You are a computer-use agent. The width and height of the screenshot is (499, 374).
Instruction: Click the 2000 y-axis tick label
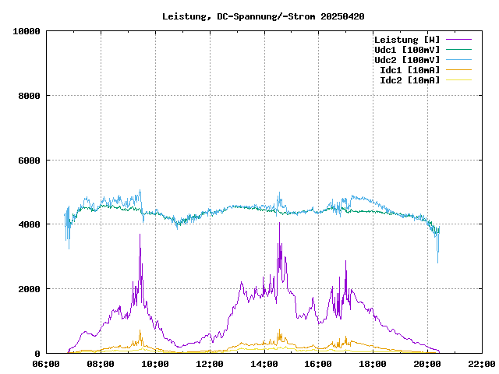(30, 289)
